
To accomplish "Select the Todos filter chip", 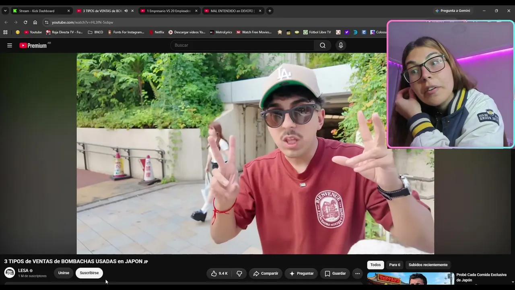I will point(375,265).
